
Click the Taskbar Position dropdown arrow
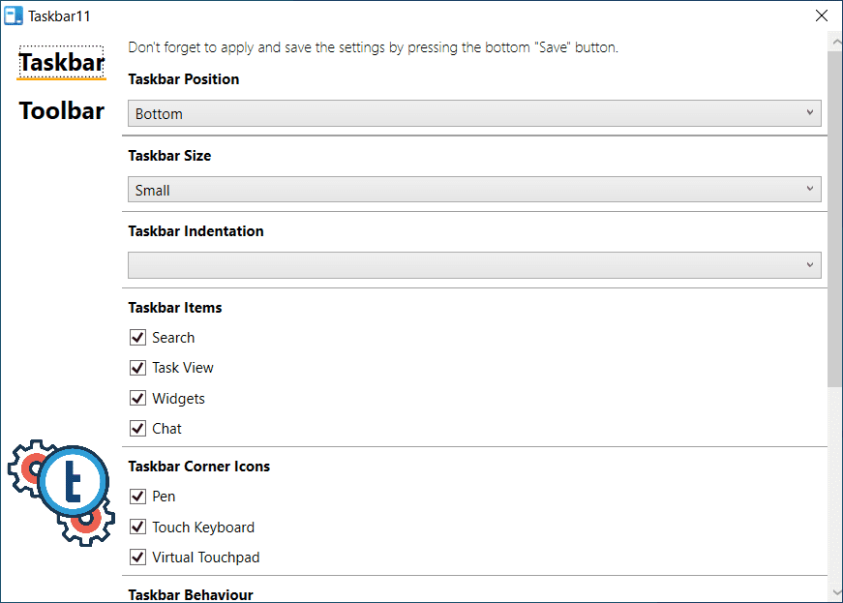click(x=810, y=113)
